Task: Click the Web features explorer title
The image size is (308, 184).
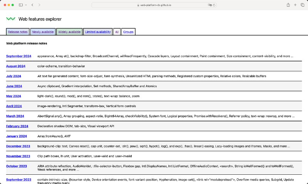Action: [x=40, y=19]
